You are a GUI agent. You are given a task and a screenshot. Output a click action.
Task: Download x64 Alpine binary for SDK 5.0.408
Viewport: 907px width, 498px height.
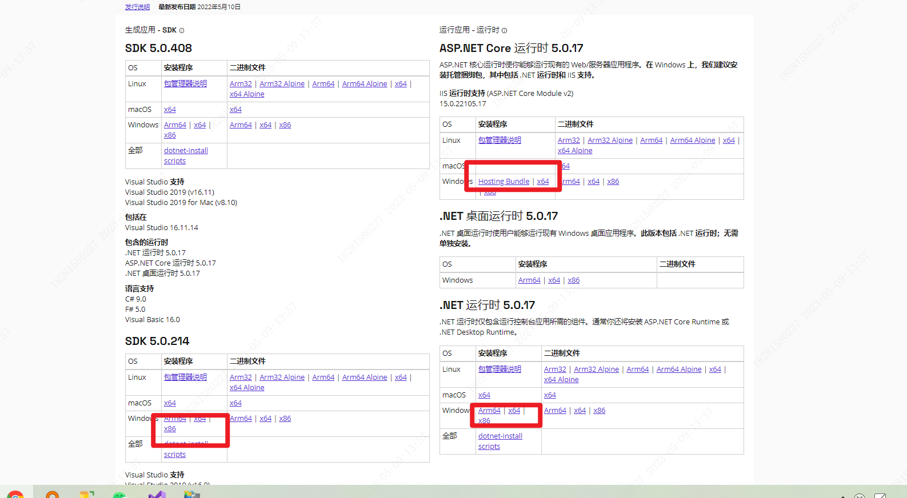click(247, 94)
